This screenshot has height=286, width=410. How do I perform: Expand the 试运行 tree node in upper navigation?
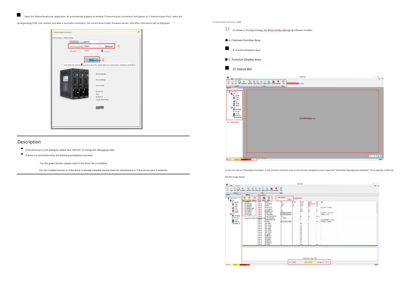pyautogui.click(x=232, y=102)
